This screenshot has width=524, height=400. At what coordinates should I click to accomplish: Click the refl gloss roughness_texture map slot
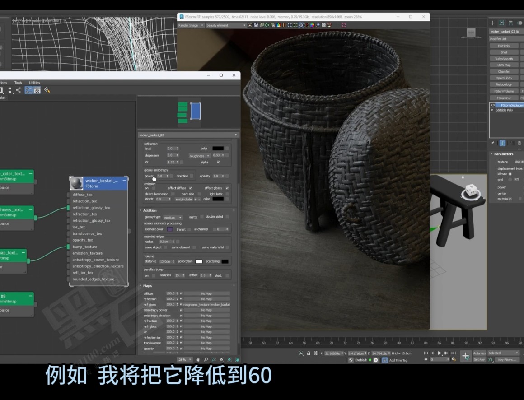pyautogui.click(x=206, y=304)
